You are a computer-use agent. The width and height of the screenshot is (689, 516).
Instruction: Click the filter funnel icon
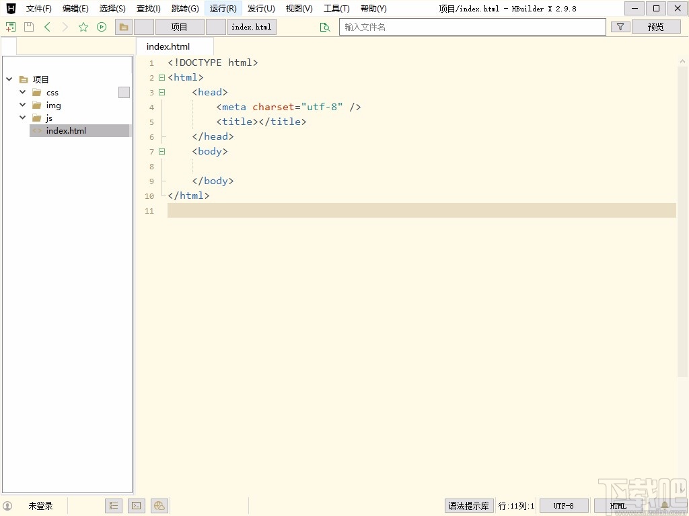620,27
